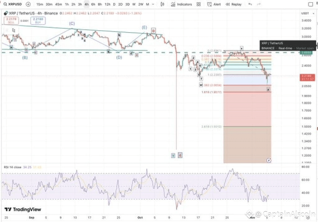The height and width of the screenshot is (222, 318).
Task: Redo the last chart action
Action: click(259, 4)
